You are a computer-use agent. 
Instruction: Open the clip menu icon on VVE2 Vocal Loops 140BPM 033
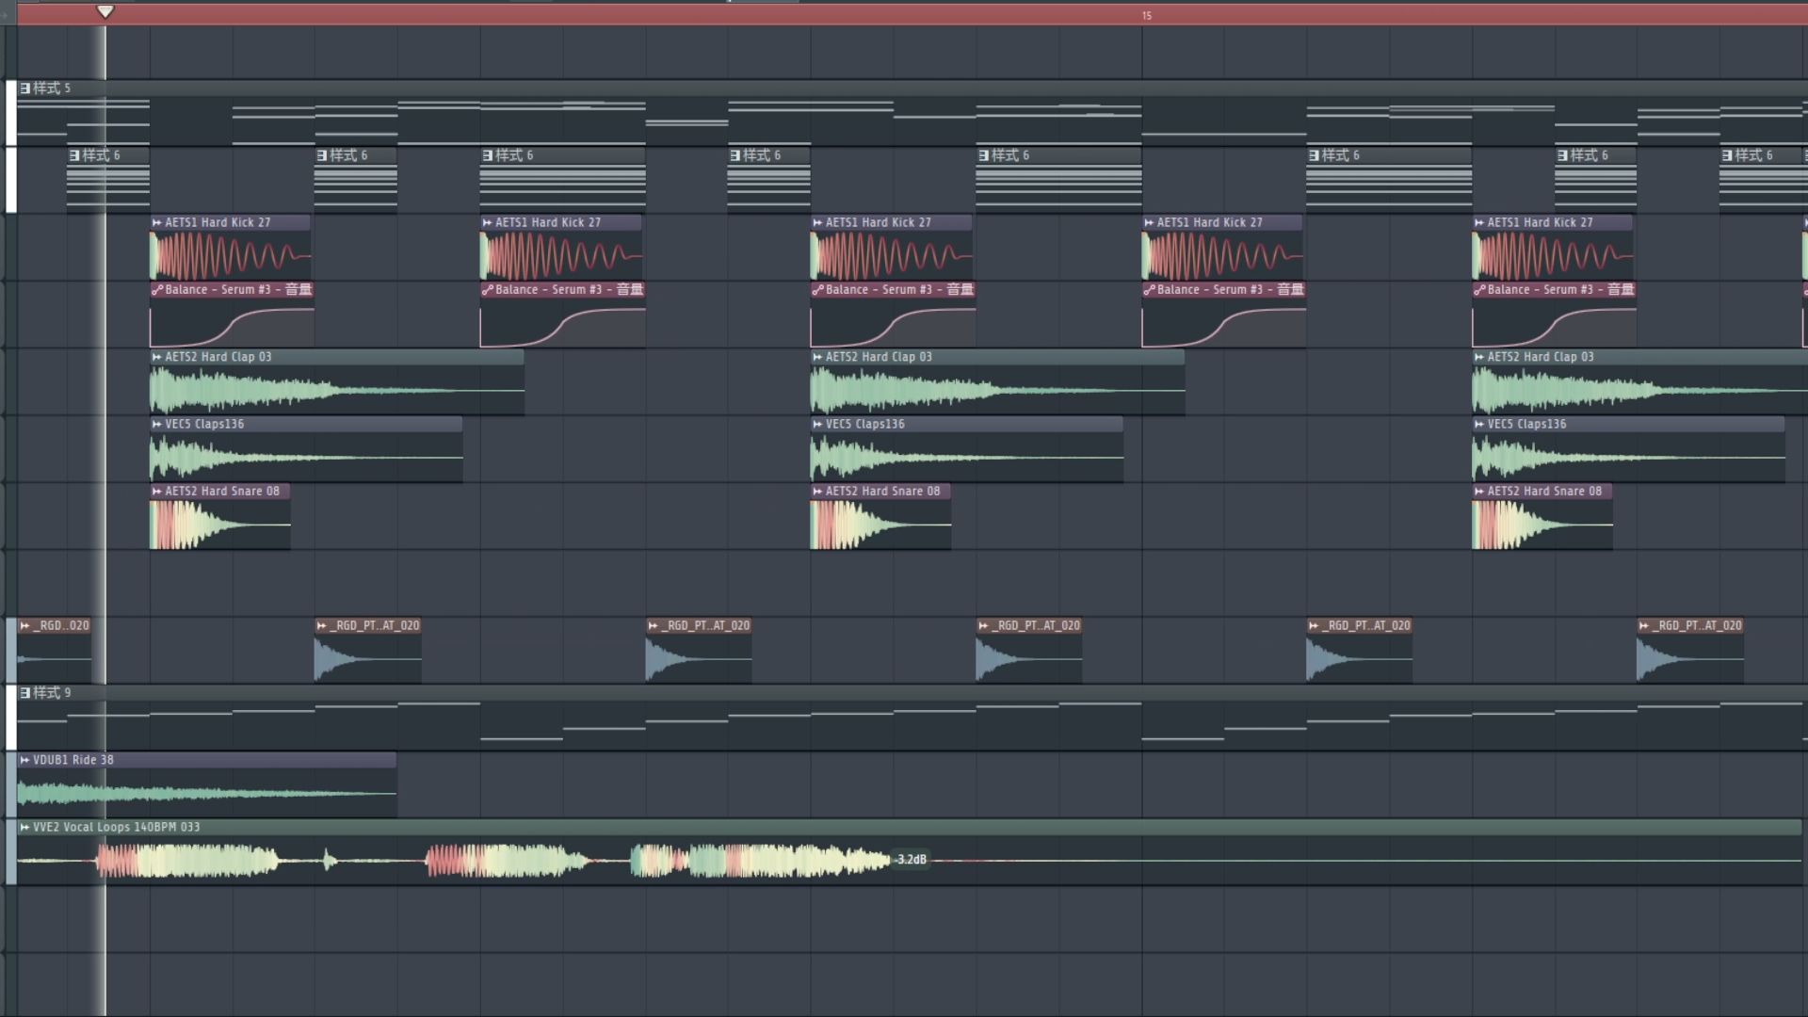[x=25, y=828]
